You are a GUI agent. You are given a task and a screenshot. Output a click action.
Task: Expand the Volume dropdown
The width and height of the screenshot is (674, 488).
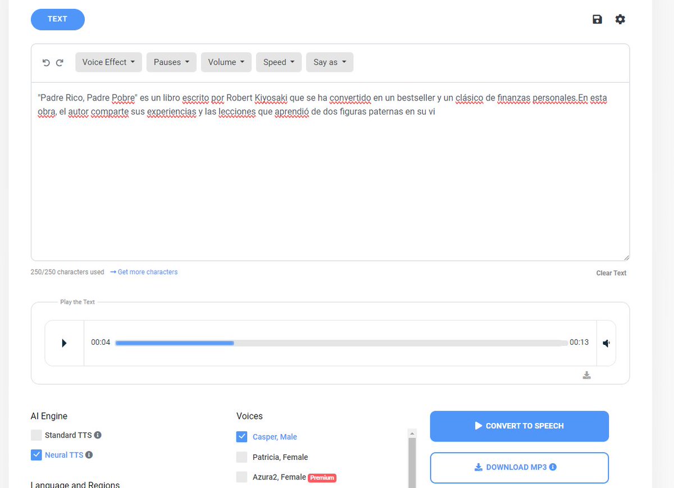[x=226, y=62]
